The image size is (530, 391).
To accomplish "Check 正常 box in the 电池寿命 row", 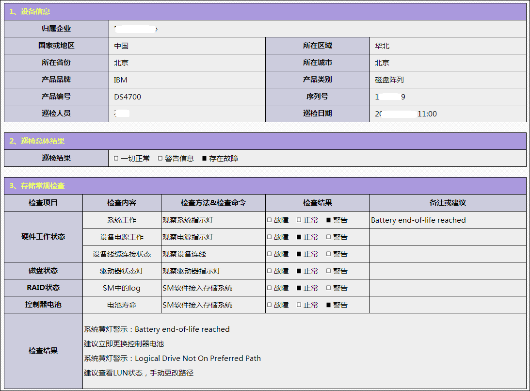I will [x=299, y=305].
